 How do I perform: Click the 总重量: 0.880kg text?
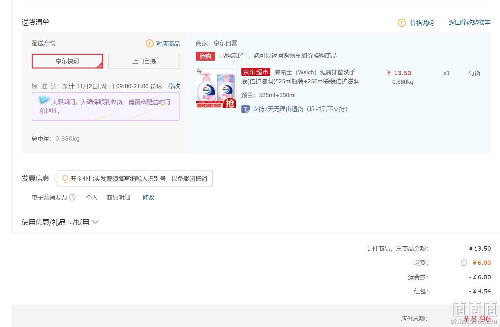pos(55,139)
